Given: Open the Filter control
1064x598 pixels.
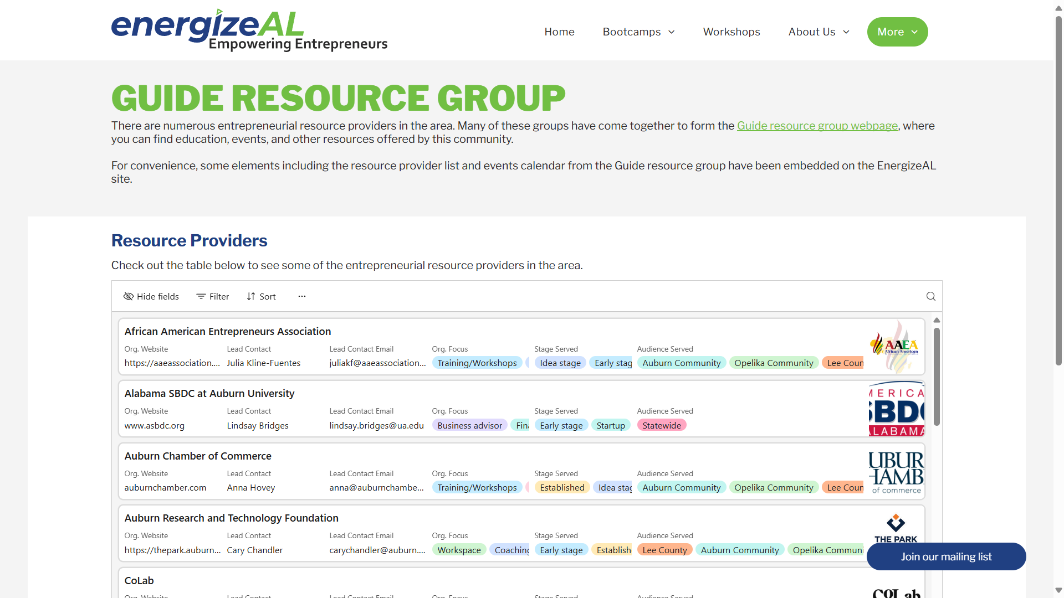Looking at the screenshot, I should click(x=213, y=296).
